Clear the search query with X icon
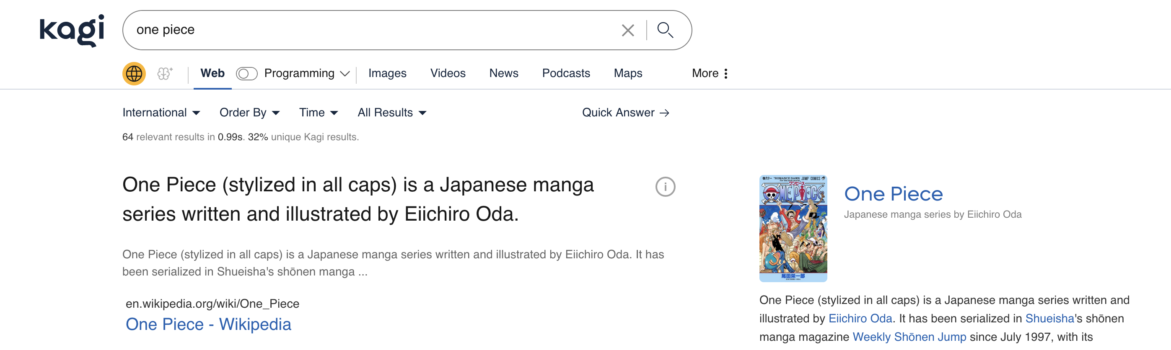 pyautogui.click(x=627, y=31)
